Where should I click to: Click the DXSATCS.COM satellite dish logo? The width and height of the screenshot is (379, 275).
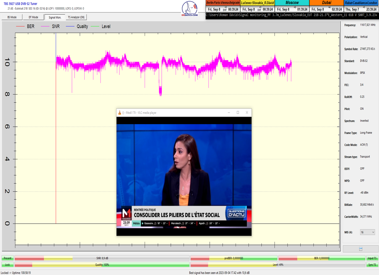click(190, 9)
